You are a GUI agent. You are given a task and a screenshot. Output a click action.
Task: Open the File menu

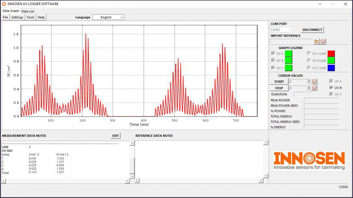point(6,17)
